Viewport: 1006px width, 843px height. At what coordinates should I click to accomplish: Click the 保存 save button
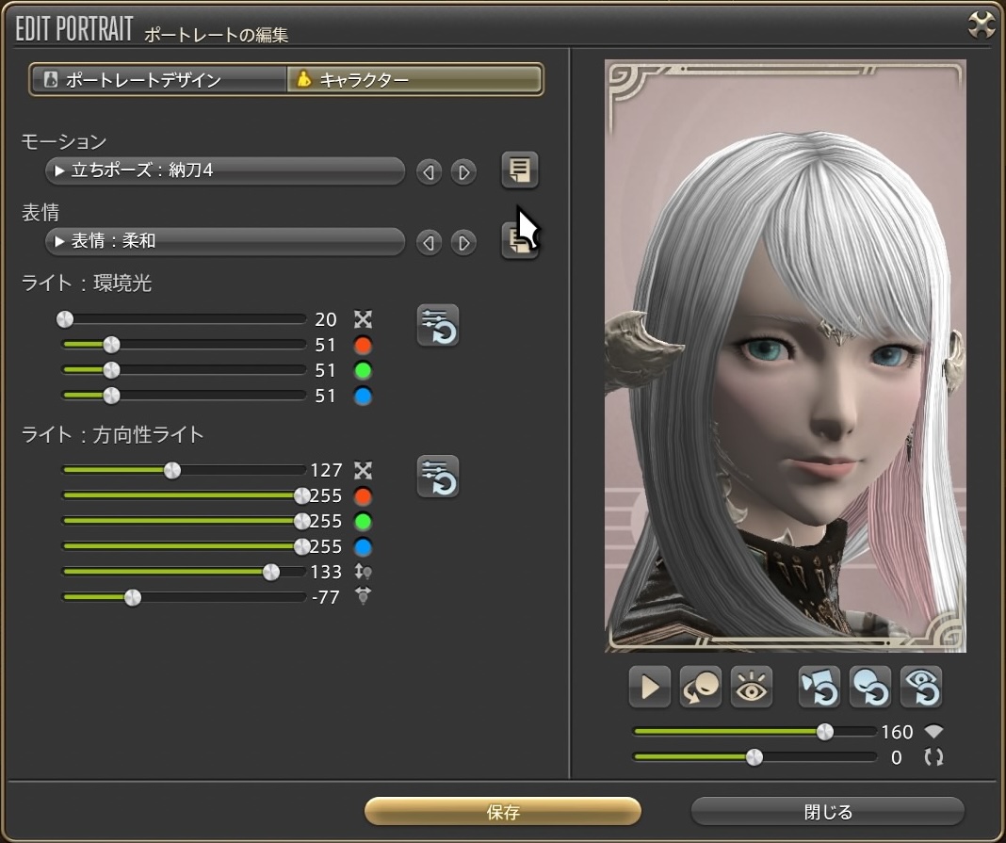(x=503, y=811)
